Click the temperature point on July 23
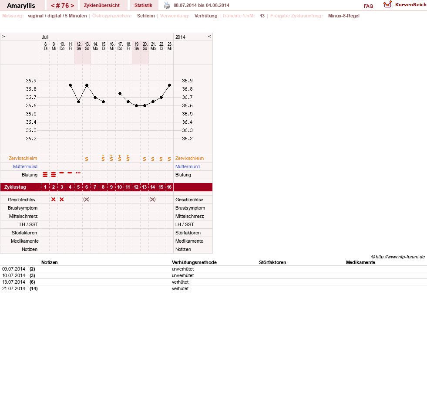The width and height of the screenshot is (427, 410). (170, 85)
